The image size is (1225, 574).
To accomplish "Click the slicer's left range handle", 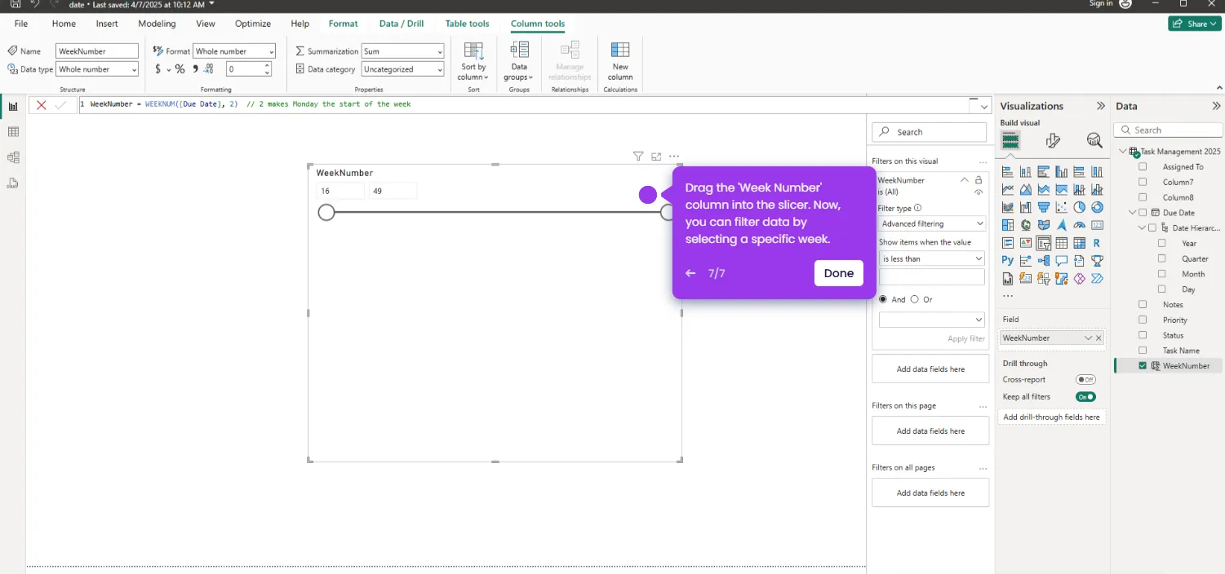I will point(326,213).
